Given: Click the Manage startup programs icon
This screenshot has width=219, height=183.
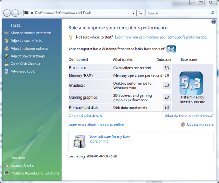Looking at the screenshot, I should pyautogui.click(x=6, y=33).
